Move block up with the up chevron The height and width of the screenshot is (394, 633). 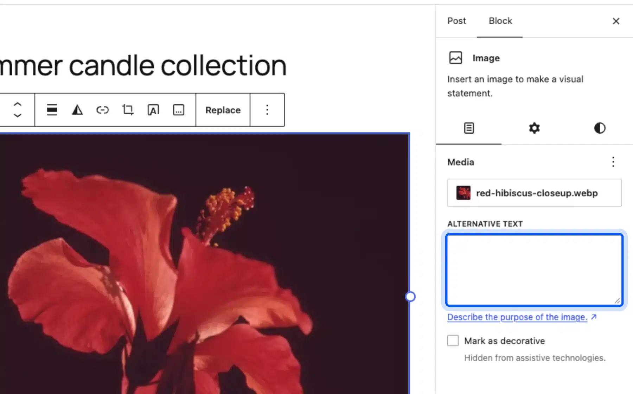[18, 104]
